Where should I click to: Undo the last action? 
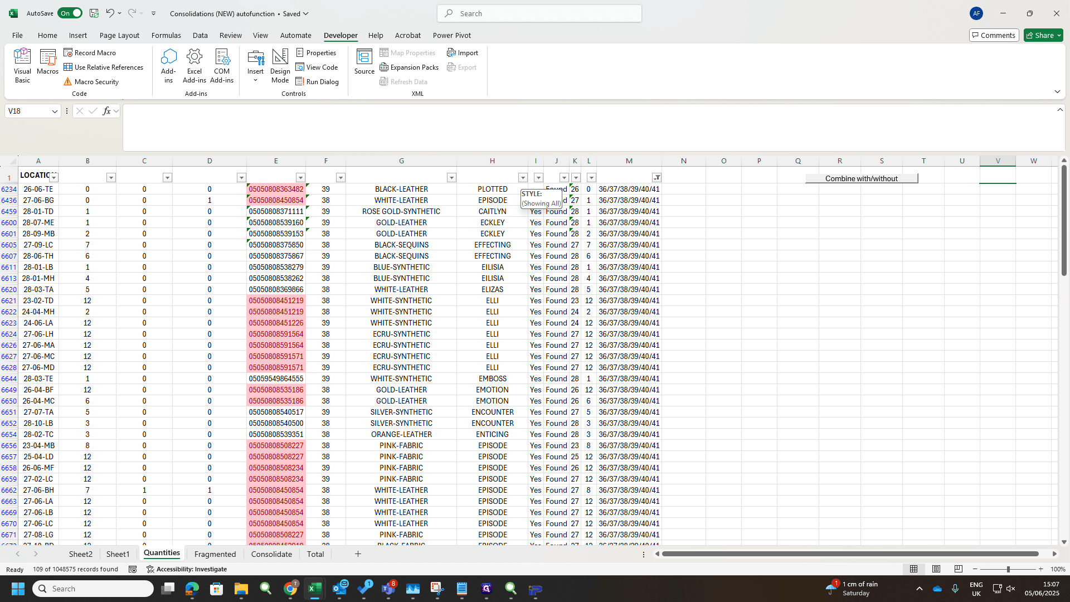(110, 13)
